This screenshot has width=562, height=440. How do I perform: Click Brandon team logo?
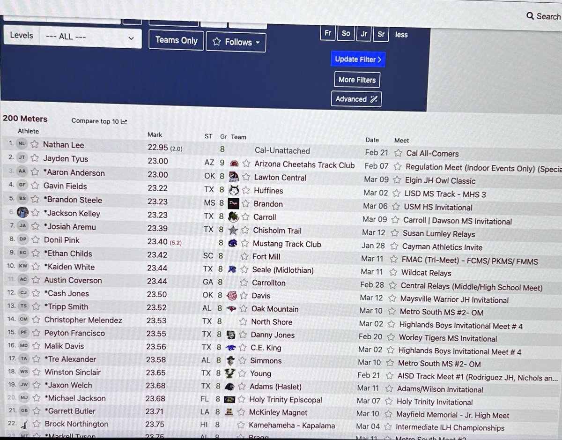point(234,204)
